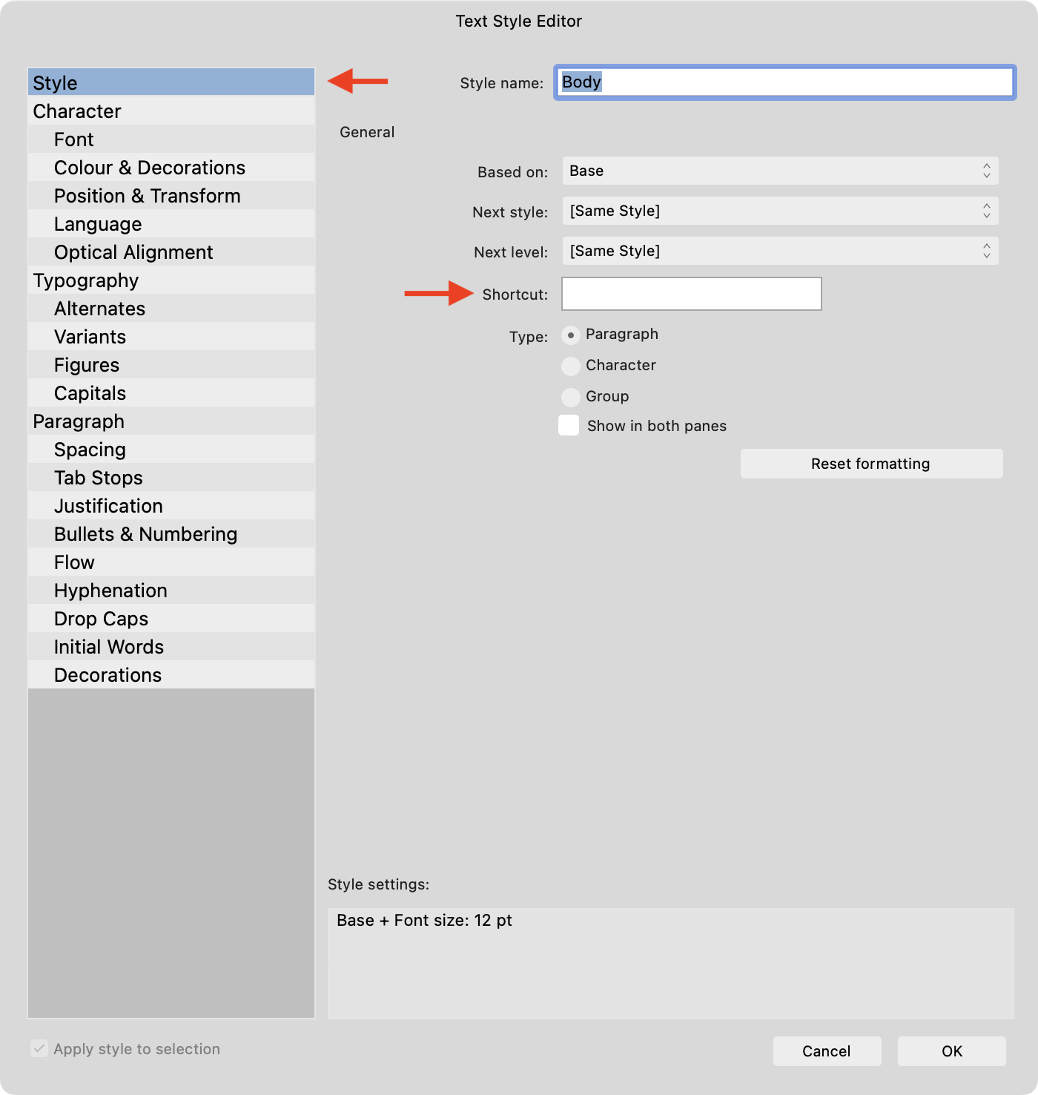Select the Optical Alignment section
Screen dimensions: 1038x1095
click(133, 251)
